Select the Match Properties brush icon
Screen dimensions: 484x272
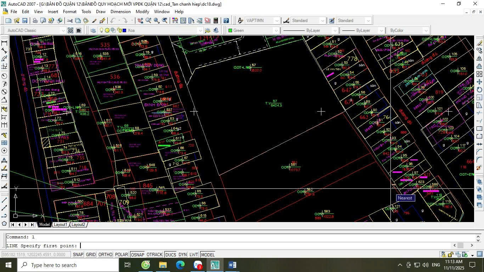click(x=94, y=21)
